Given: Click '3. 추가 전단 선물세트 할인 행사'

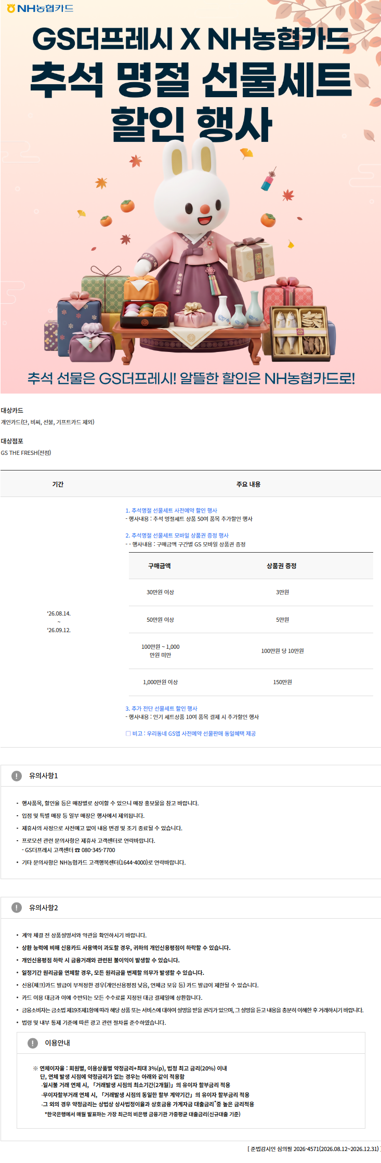Looking at the screenshot, I should click(x=162, y=709).
